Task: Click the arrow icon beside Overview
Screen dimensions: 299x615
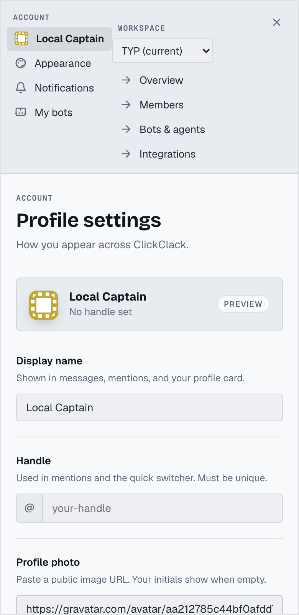Action: pyautogui.click(x=126, y=80)
